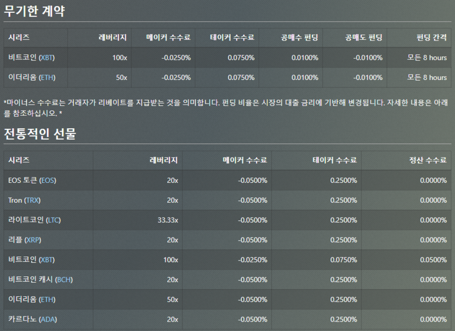Click the 0.2500% taker fee in the Tron row
The width and height of the screenshot is (455, 331).
(x=344, y=200)
